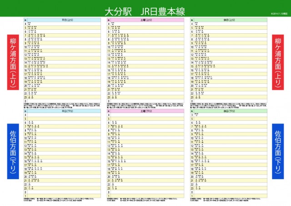This screenshot has width=291, height=206.
Task: Select hour 21 row in 平日(下り) table
Action: 62,180
